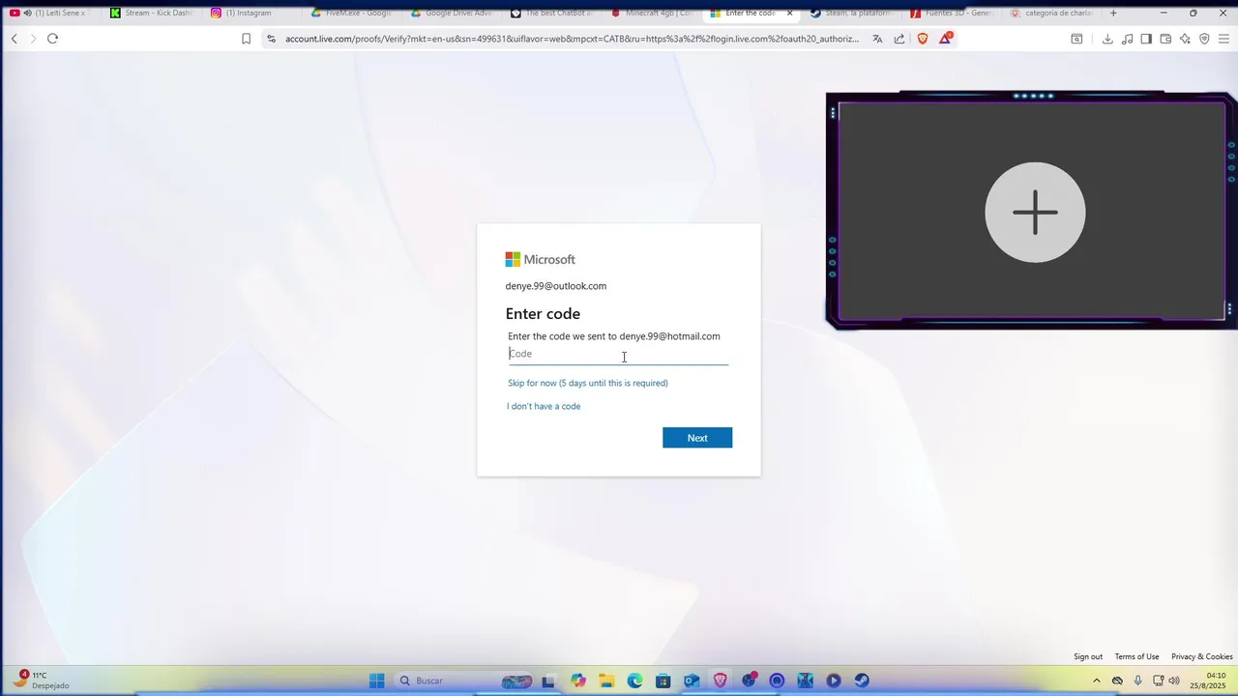Open the volume speaker icon in tray
This screenshot has width=1238, height=696.
(x=1174, y=681)
